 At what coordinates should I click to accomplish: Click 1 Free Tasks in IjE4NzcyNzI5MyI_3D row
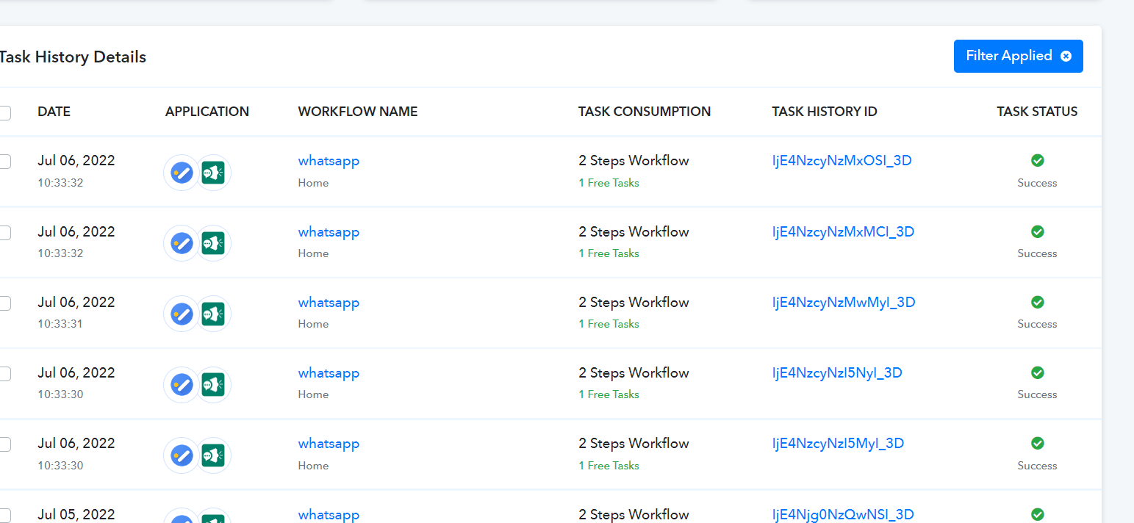coord(609,466)
